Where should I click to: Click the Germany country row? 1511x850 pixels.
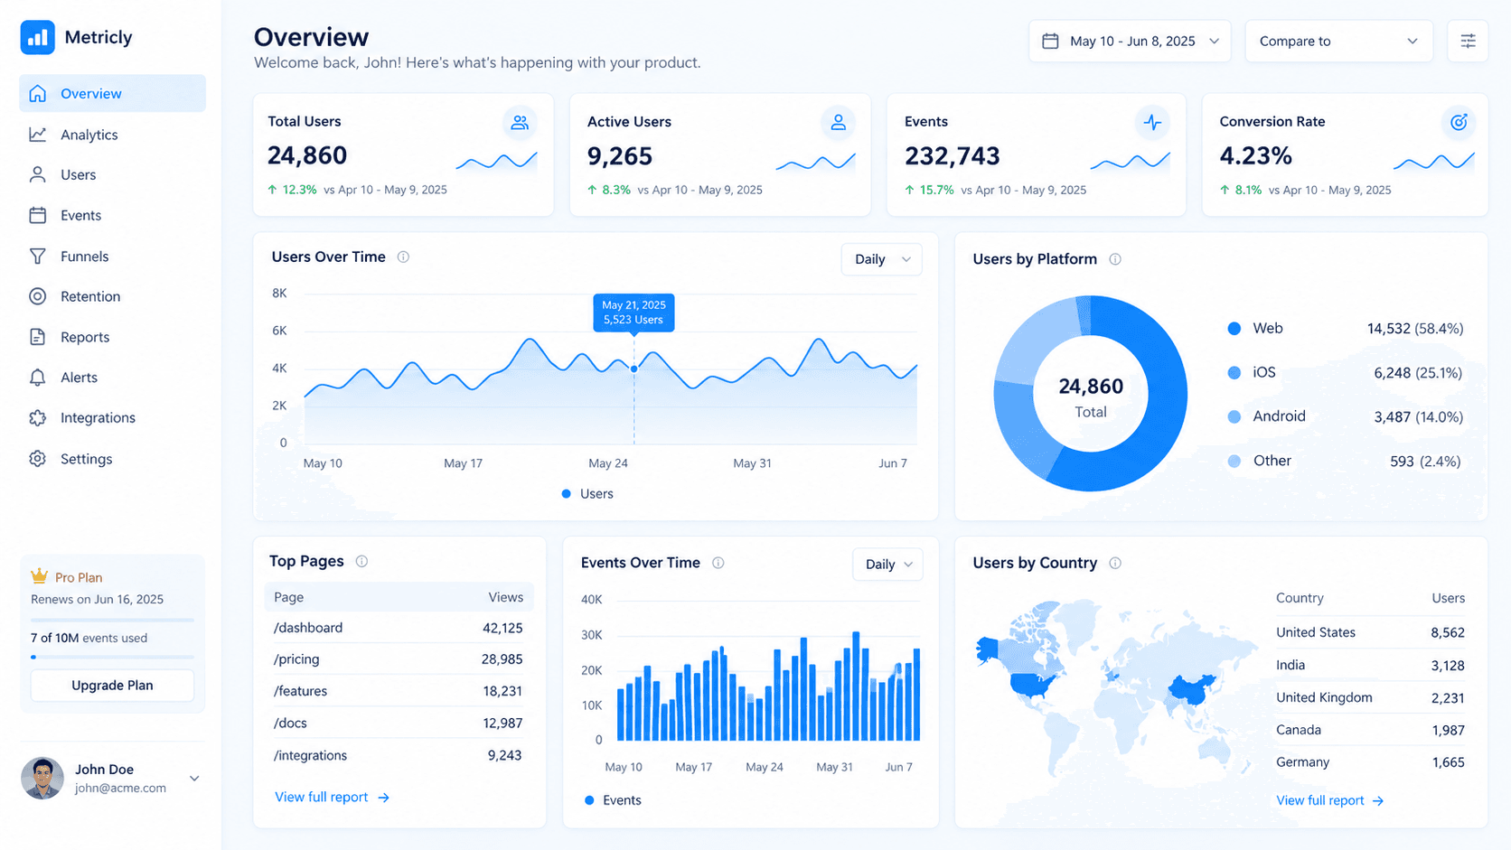point(1370,762)
